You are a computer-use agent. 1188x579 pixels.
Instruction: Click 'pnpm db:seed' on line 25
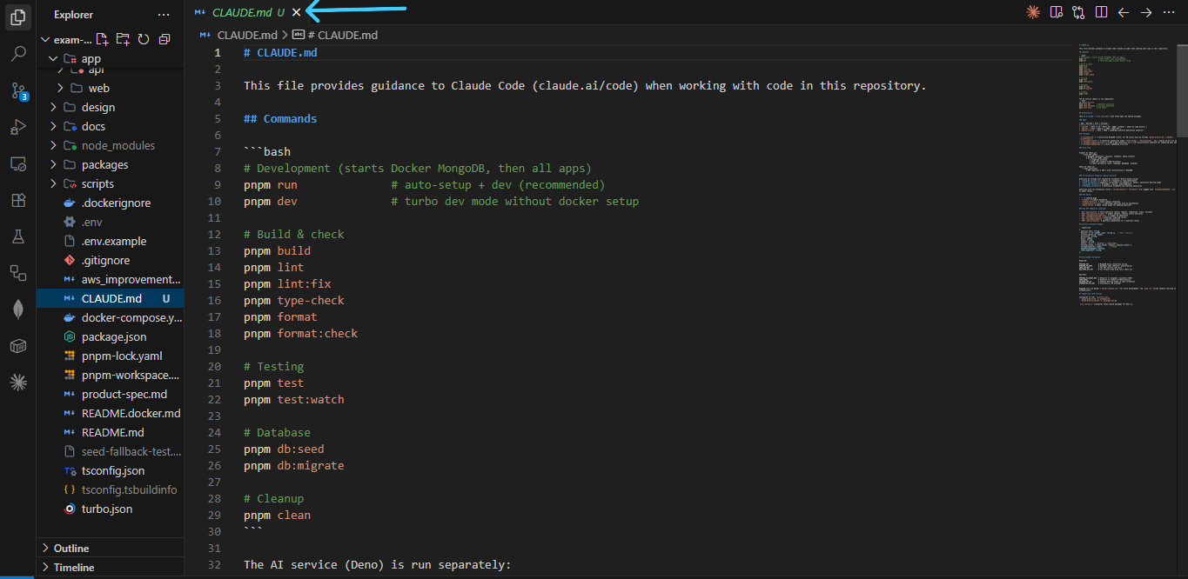(x=284, y=449)
